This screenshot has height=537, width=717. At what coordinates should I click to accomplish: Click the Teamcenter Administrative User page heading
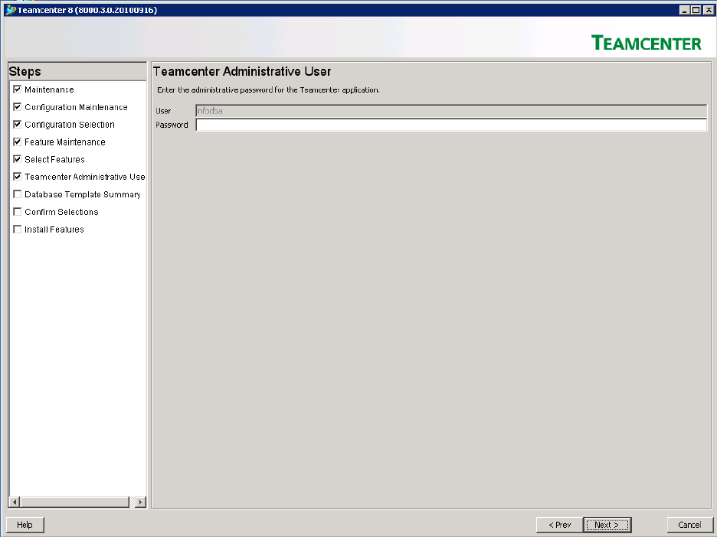click(x=242, y=71)
